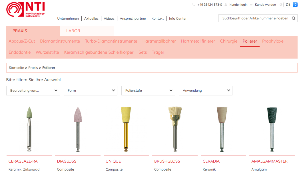Click the Kundenlogin link
303x180 pixels.
(x=238, y=5)
